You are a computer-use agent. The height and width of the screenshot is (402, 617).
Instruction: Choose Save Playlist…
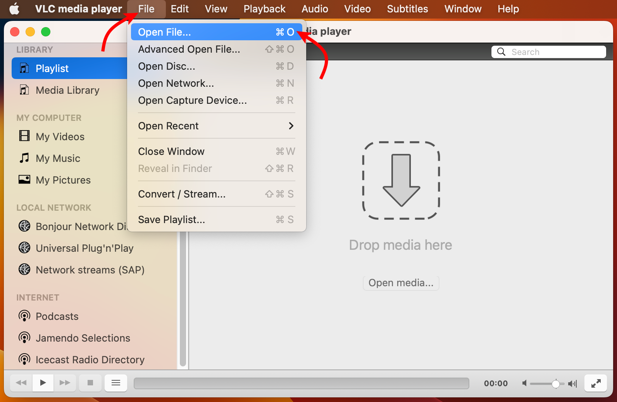(217, 220)
